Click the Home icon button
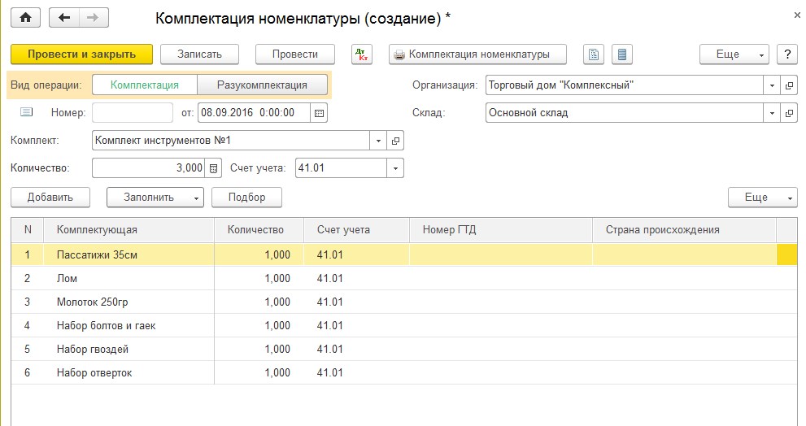806x426 pixels. 24,18
